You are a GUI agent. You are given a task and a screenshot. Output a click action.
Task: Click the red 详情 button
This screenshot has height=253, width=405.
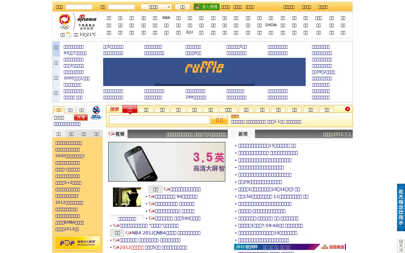click(x=81, y=117)
